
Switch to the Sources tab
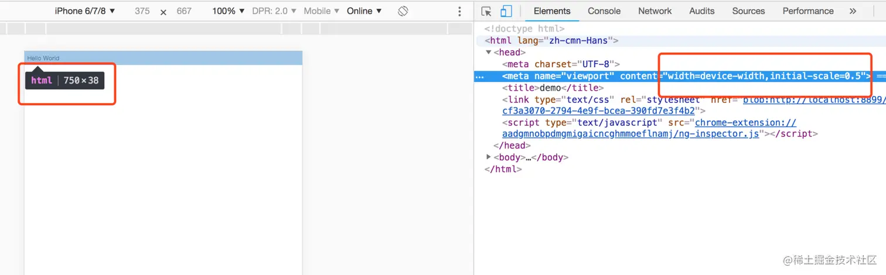point(748,11)
